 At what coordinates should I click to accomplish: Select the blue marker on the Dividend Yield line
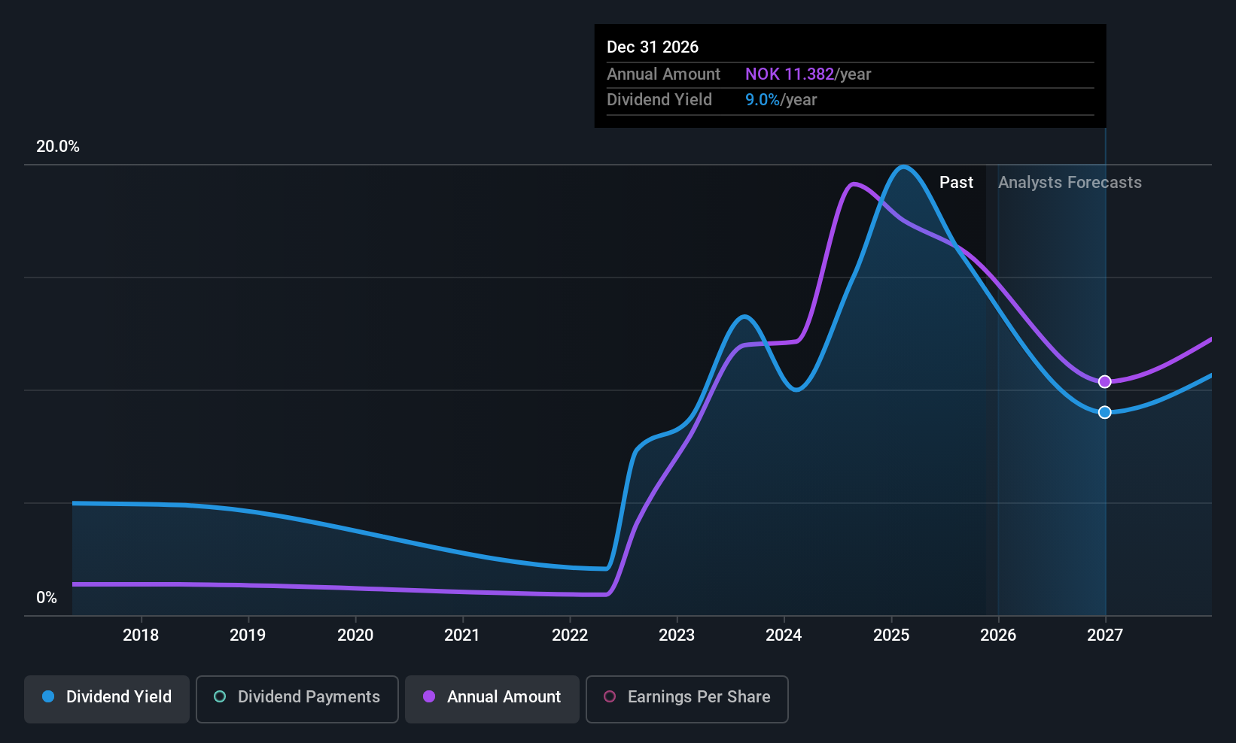[1104, 412]
